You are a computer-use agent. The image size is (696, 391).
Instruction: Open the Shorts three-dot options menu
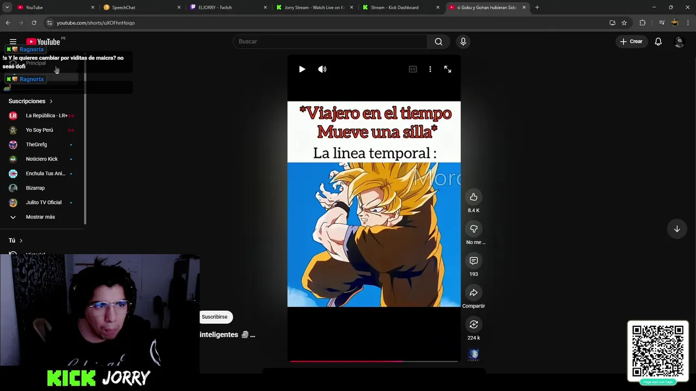pyautogui.click(x=430, y=69)
